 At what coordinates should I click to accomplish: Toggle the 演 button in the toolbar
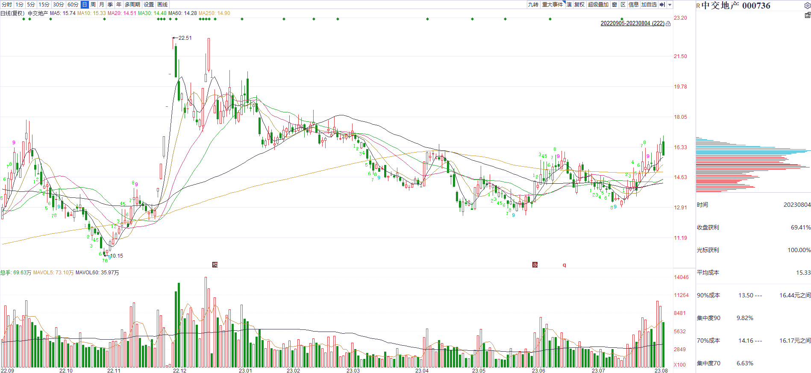pos(569,5)
